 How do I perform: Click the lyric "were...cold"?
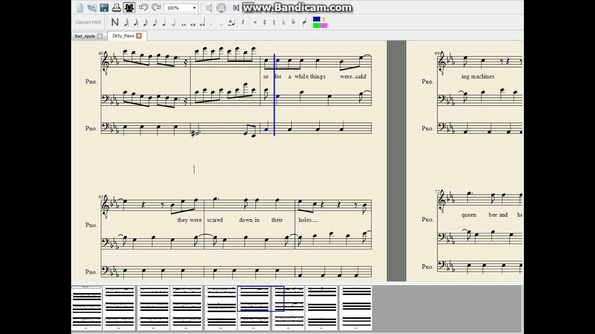353,77
